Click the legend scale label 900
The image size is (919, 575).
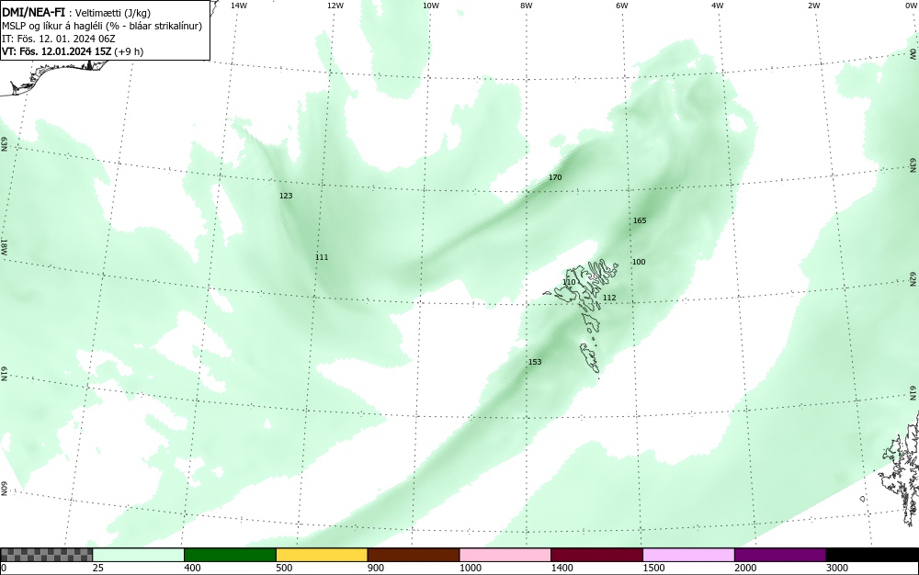pyautogui.click(x=376, y=568)
